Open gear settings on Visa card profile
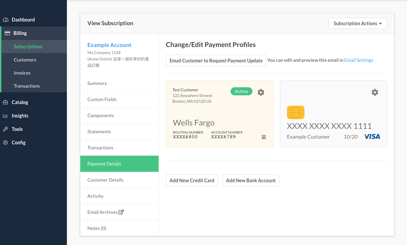This screenshot has height=245, width=407. pos(375,92)
